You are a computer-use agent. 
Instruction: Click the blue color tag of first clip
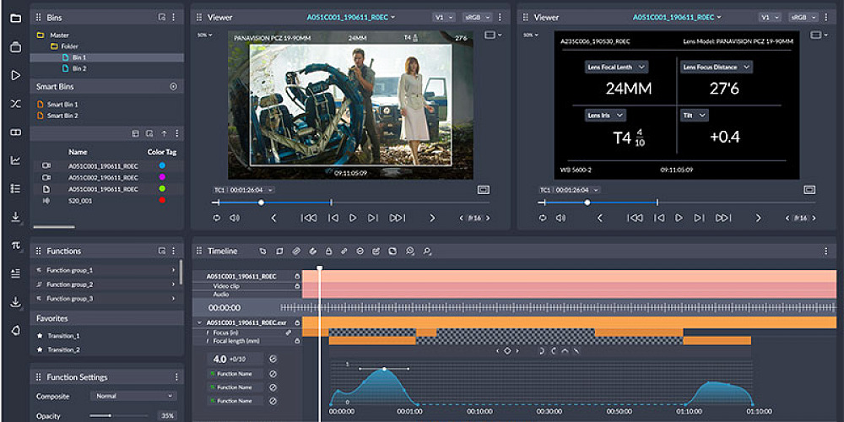161,166
